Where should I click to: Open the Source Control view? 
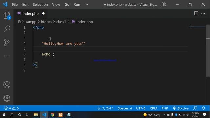pos(7,42)
